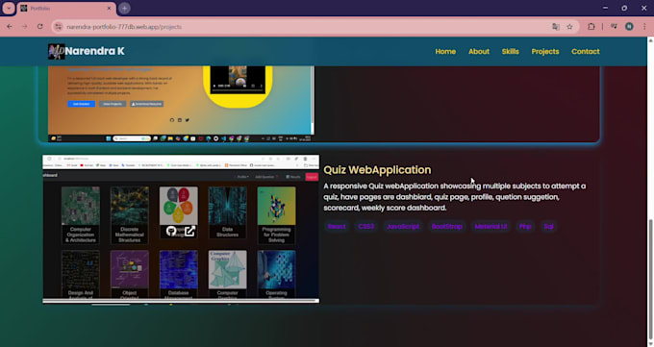The height and width of the screenshot is (347, 654).
Task: Click the portfolio project screenshot above
Action: (181, 104)
